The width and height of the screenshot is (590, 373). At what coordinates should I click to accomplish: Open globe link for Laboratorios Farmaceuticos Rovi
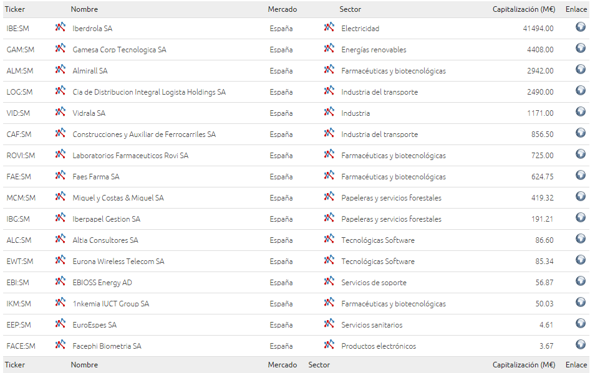[581, 154]
